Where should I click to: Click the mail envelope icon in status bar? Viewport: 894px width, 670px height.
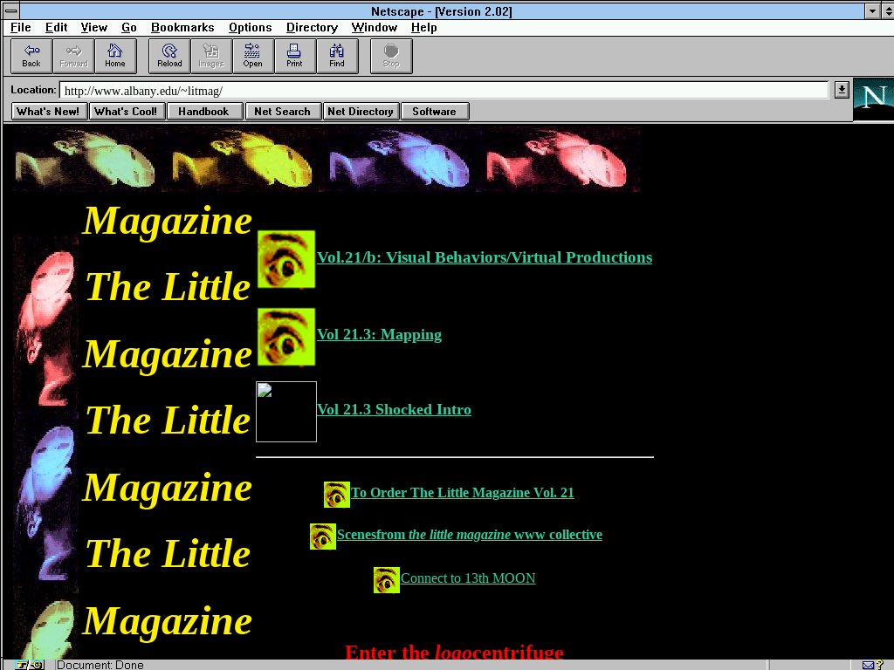[868, 665]
